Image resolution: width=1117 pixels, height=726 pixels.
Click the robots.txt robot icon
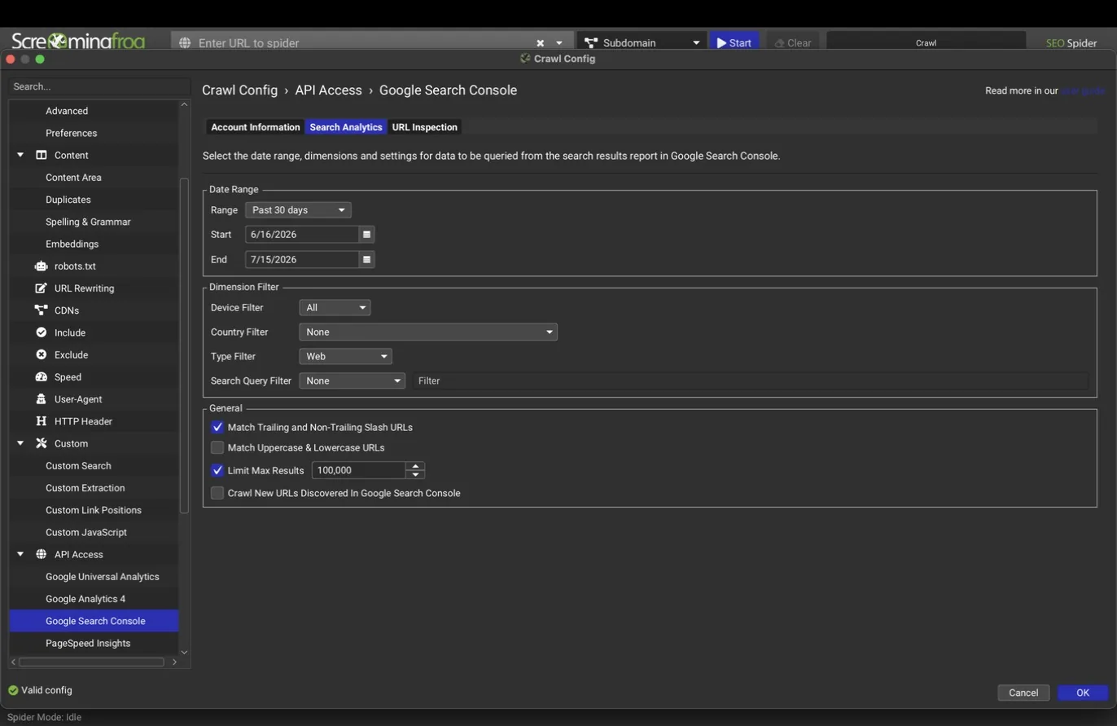coord(42,266)
